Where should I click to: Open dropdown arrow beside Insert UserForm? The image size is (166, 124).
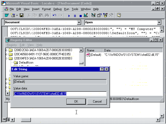17,16
